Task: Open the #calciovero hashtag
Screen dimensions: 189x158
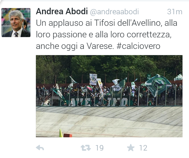Action: pyautogui.click(x=138, y=46)
